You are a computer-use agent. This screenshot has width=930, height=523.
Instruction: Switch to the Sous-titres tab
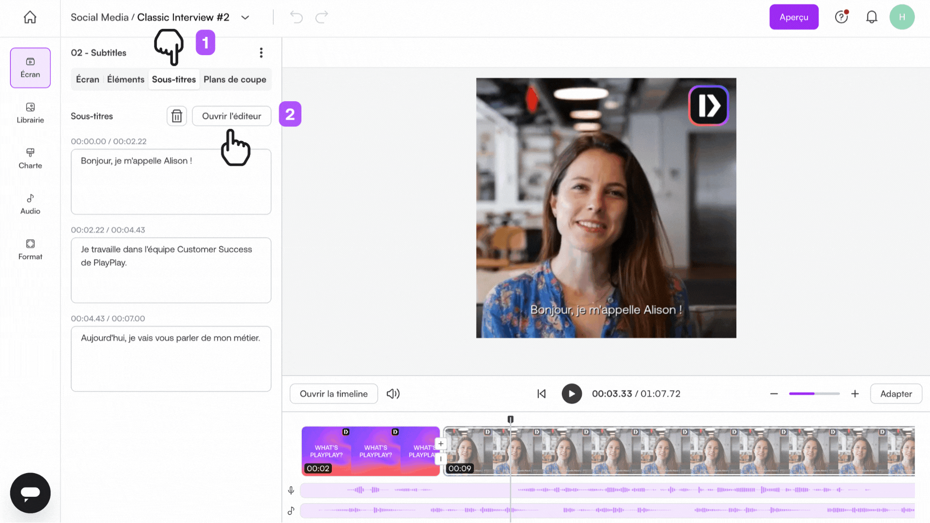(174, 79)
